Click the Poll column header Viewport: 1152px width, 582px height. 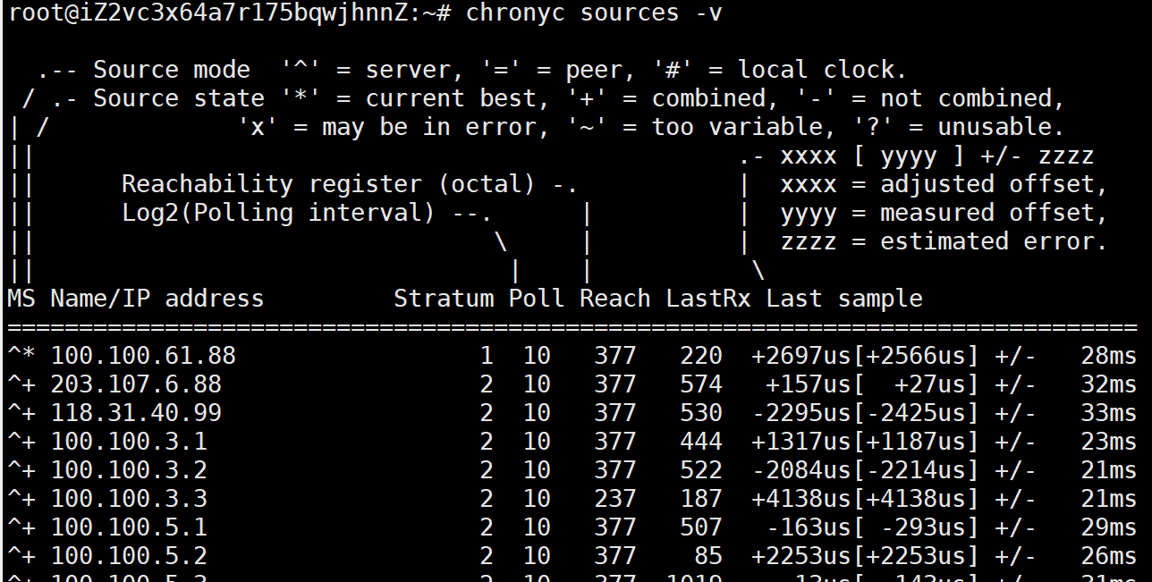coord(536,298)
